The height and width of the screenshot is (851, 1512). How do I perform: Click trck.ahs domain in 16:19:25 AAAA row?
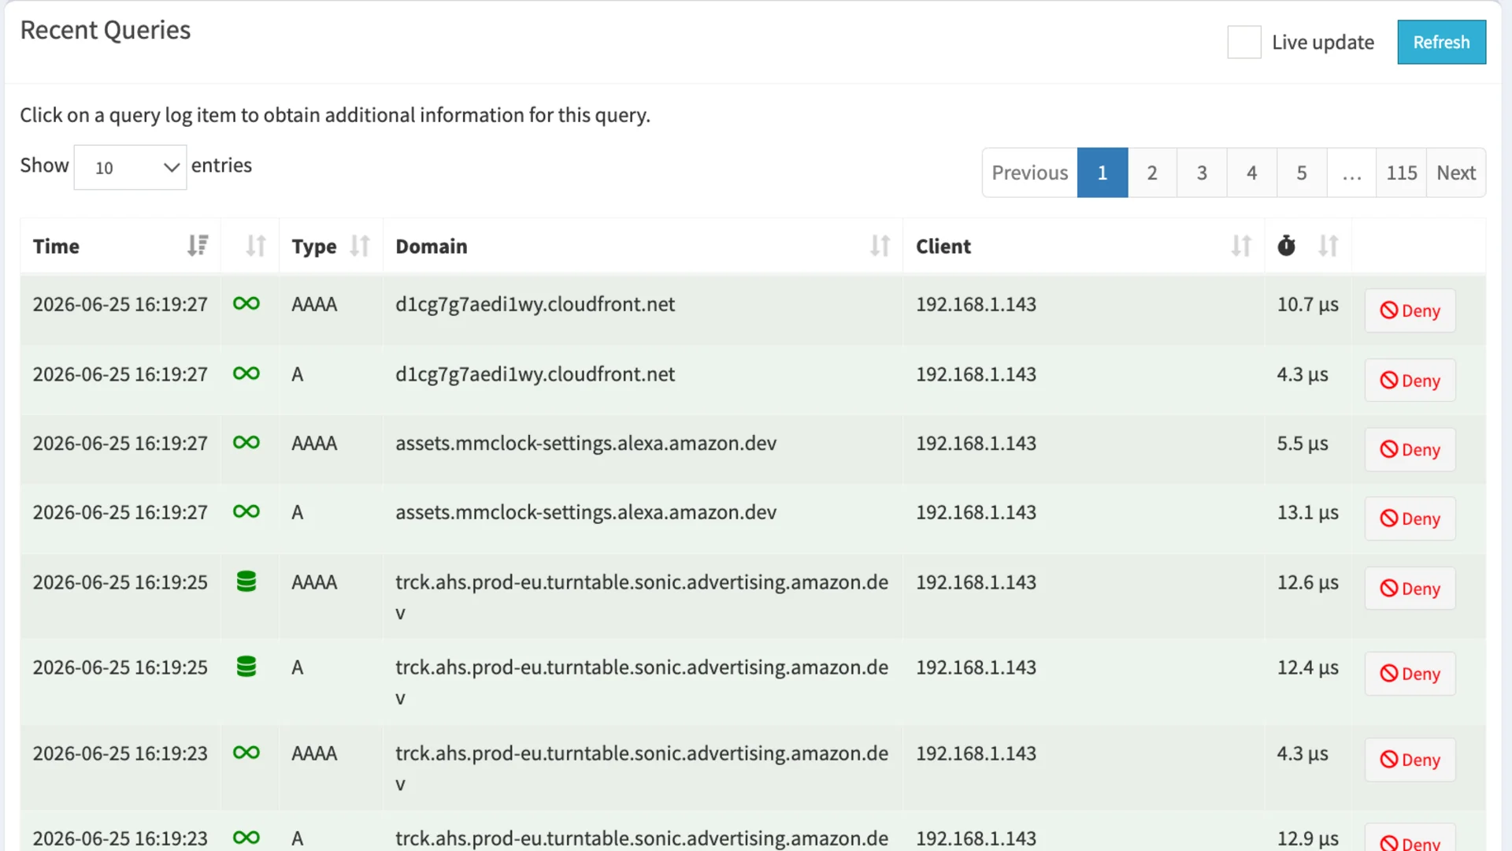(642, 596)
